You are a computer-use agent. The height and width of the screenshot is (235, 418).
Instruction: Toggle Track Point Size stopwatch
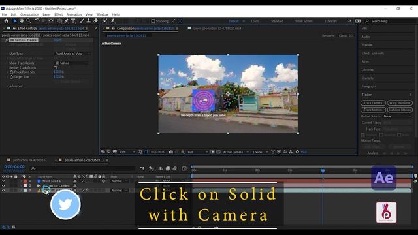tap(12, 72)
